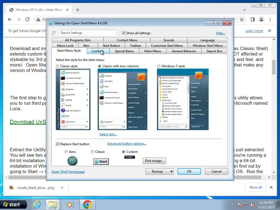280x210 pixels.
Task: Open the Taskbar tab
Action: pyautogui.click(x=135, y=46)
